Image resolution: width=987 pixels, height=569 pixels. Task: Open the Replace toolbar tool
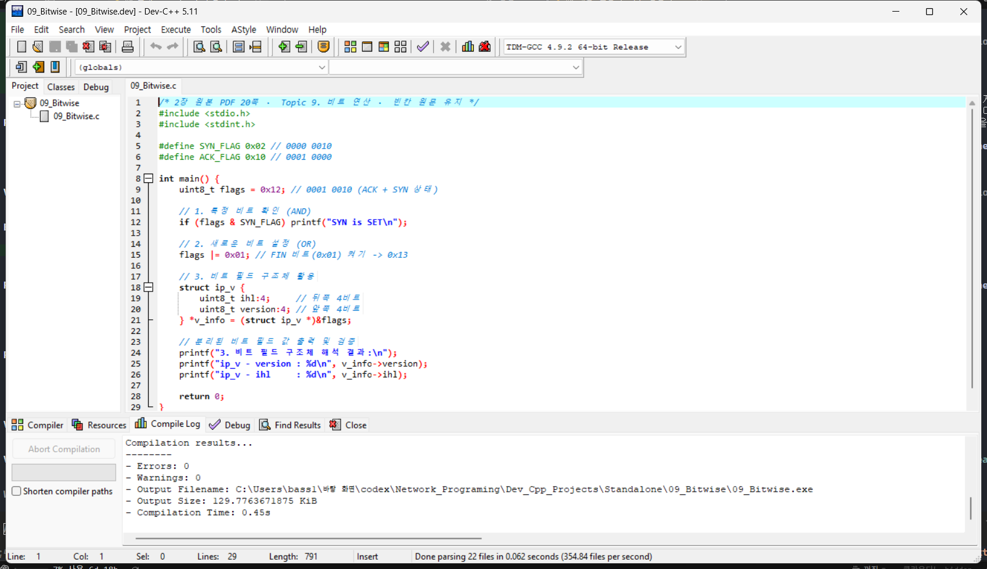coord(216,47)
